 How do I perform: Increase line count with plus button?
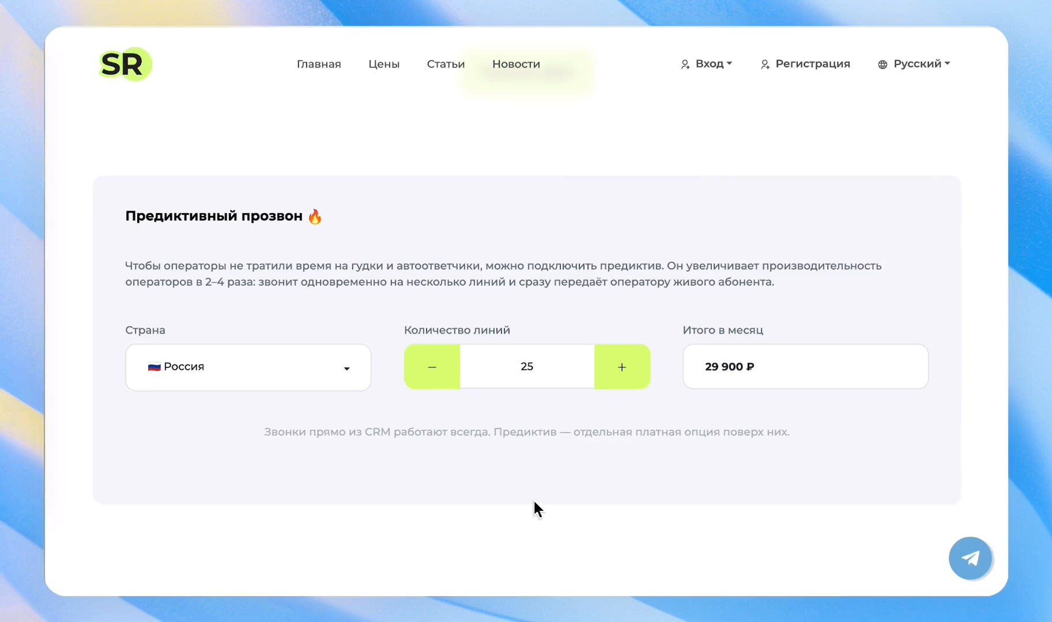tap(622, 367)
